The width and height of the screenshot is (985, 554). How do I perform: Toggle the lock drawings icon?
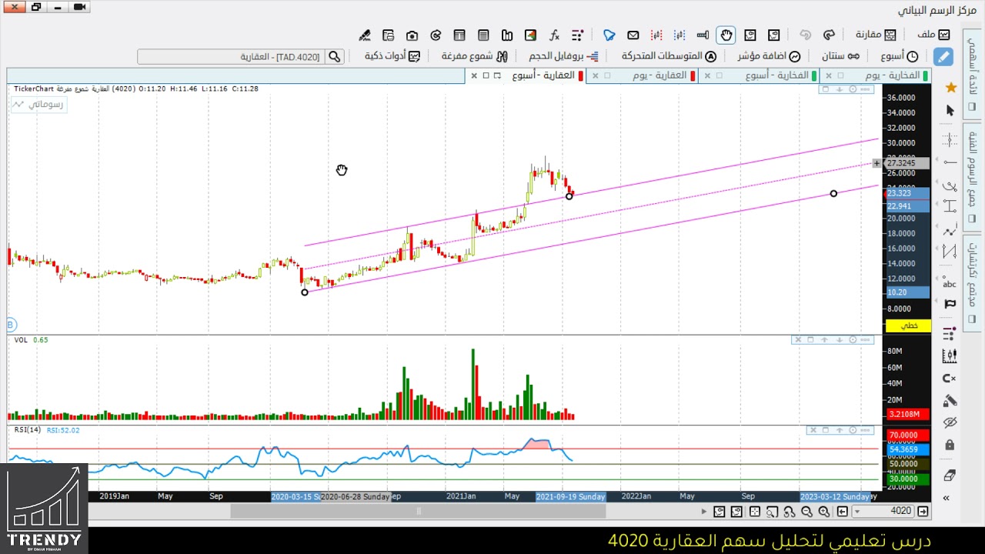pos(950,445)
